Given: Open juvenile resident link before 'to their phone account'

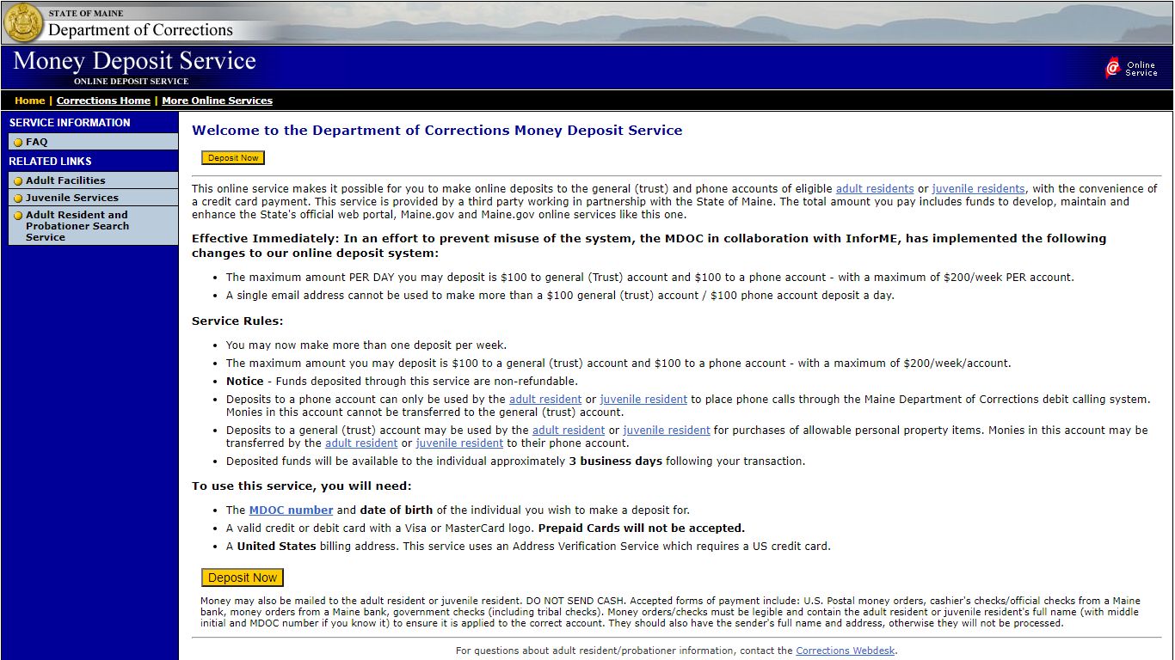Looking at the screenshot, I should [459, 443].
